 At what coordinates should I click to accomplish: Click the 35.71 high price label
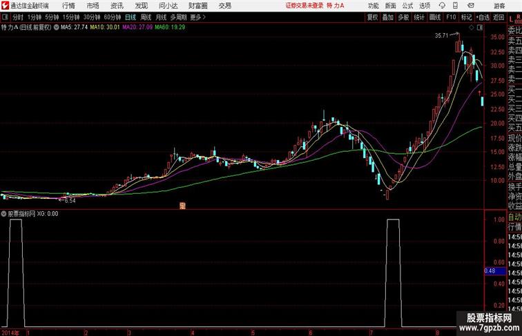click(x=441, y=36)
